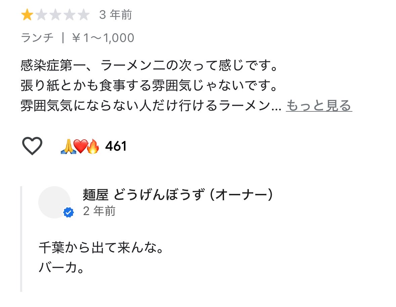Click the fourth gray rating star
Screen dimensions: 396x307
[70, 15]
